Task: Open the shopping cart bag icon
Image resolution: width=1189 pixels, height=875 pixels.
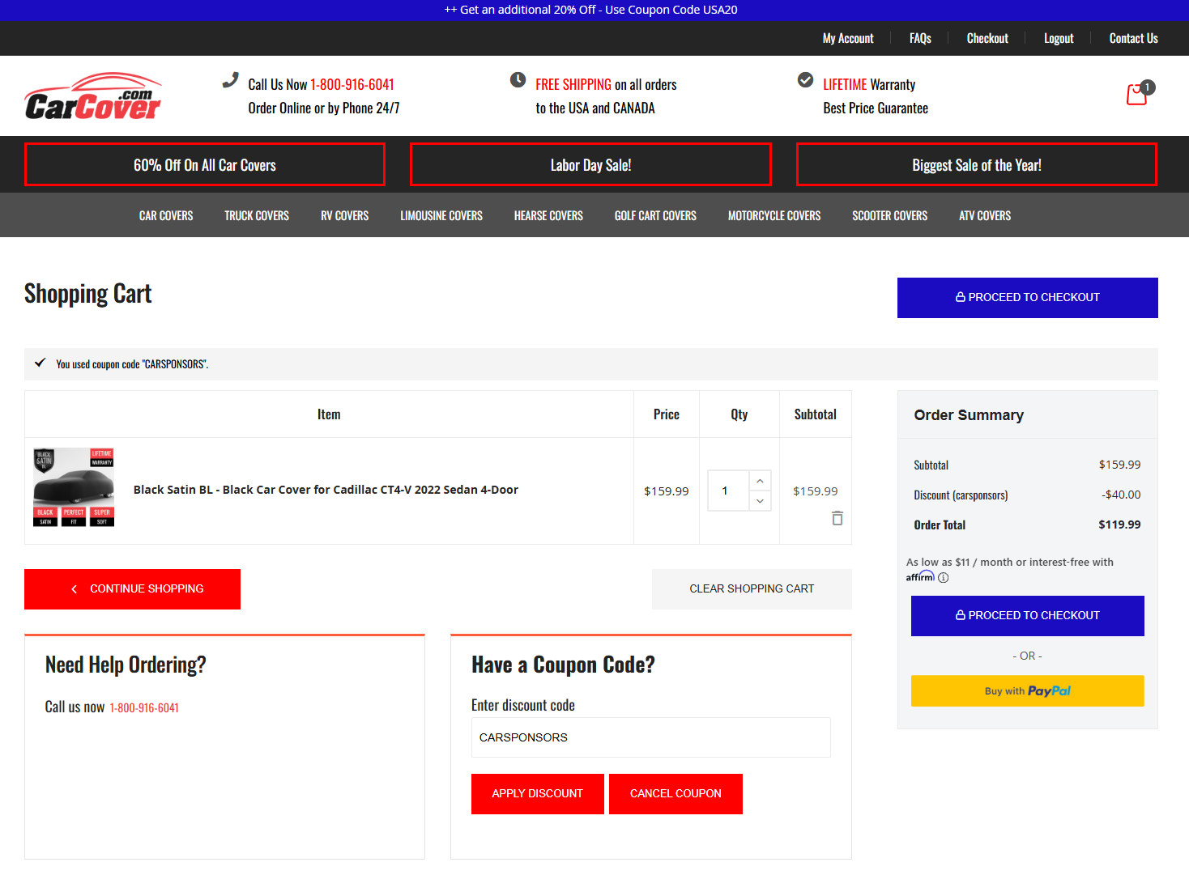Action: pyautogui.click(x=1137, y=95)
